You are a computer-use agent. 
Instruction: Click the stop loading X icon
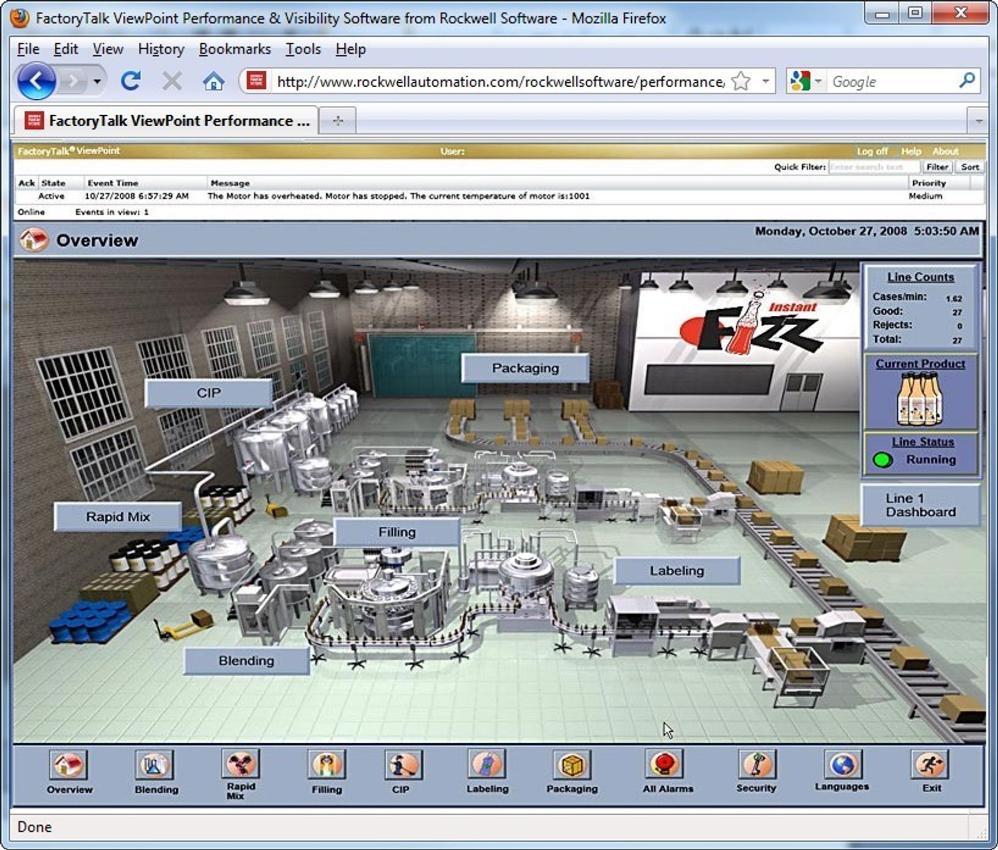pyautogui.click(x=172, y=81)
